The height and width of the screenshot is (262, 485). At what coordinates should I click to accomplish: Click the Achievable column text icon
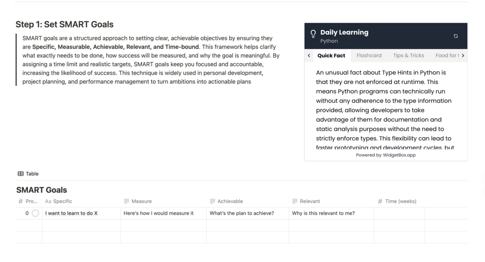click(212, 201)
